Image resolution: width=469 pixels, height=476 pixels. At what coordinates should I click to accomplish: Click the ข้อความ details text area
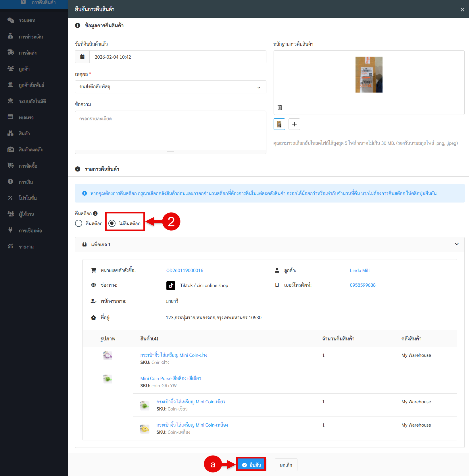[x=170, y=131]
